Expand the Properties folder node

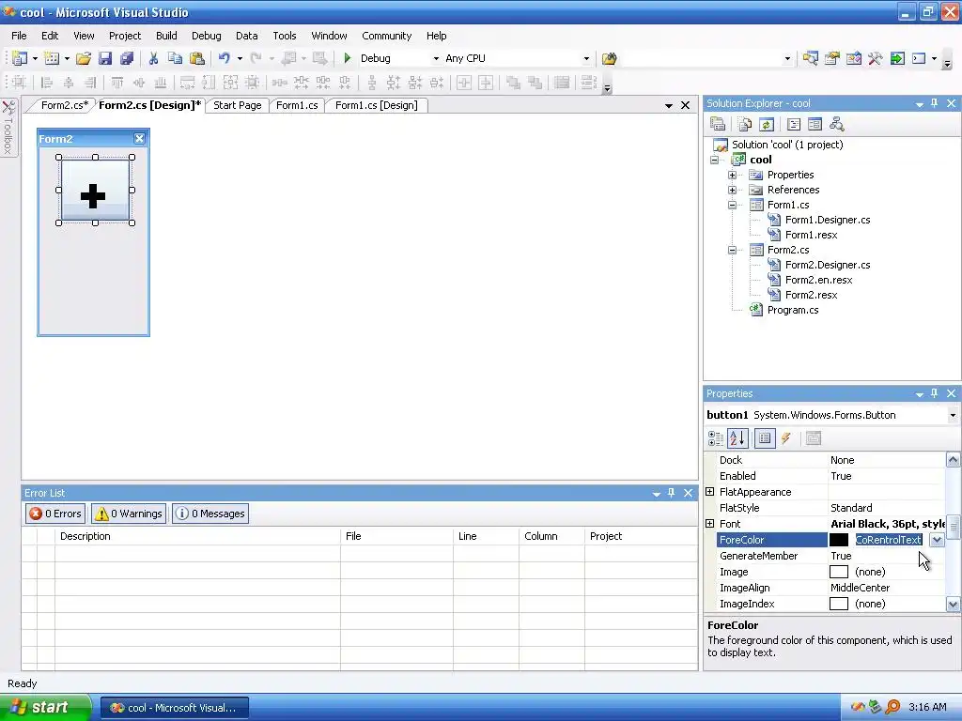click(x=732, y=175)
